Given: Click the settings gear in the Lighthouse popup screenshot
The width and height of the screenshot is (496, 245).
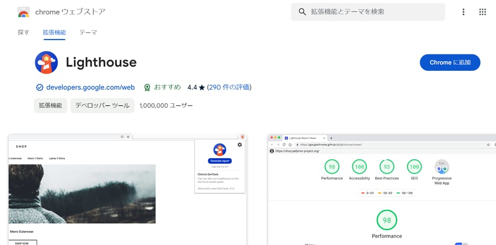Looking at the screenshot, I should click(x=240, y=144).
